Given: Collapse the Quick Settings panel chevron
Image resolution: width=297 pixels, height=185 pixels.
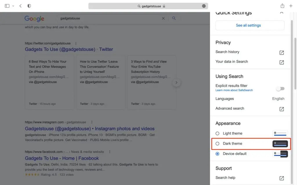Looking at the screenshot, I should (282, 13).
